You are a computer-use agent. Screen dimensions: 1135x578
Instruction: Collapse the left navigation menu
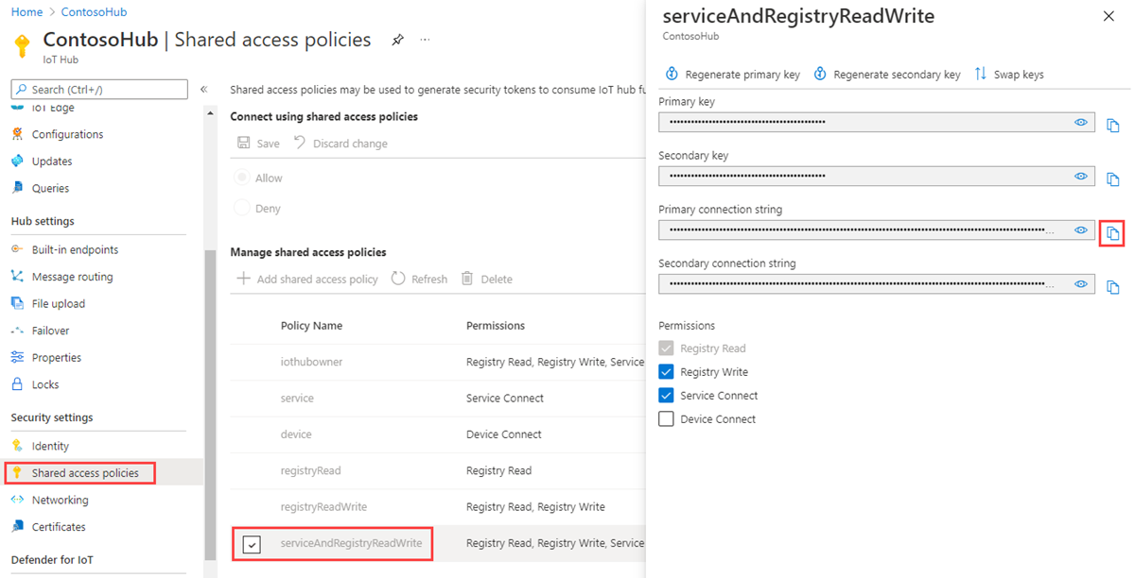(203, 90)
